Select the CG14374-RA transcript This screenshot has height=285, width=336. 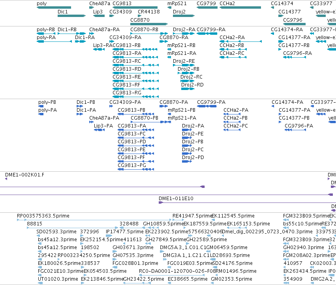[272, 34]
